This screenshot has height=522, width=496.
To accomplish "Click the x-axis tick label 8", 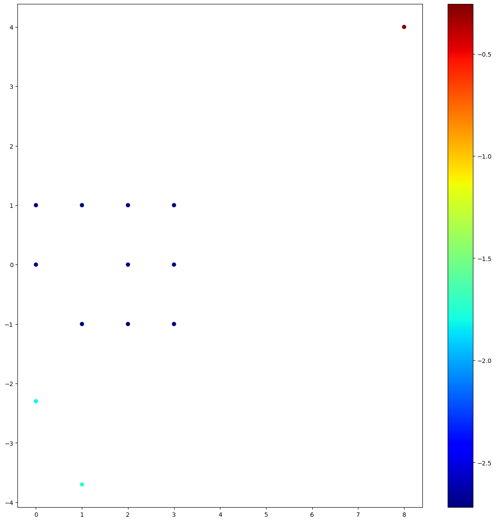I will pyautogui.click(x=404, y=515).
